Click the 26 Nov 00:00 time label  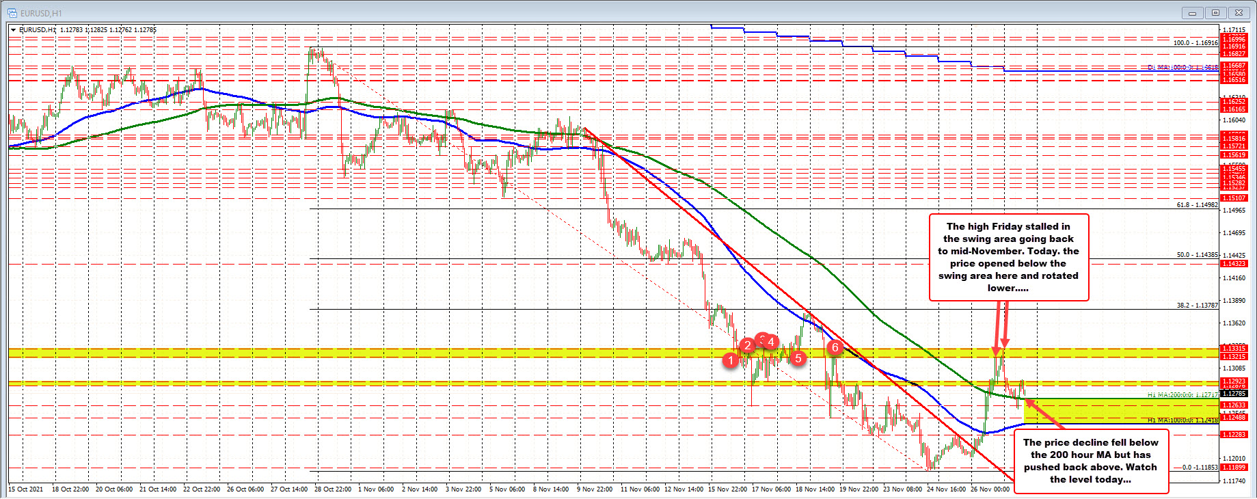coord(990,489)
